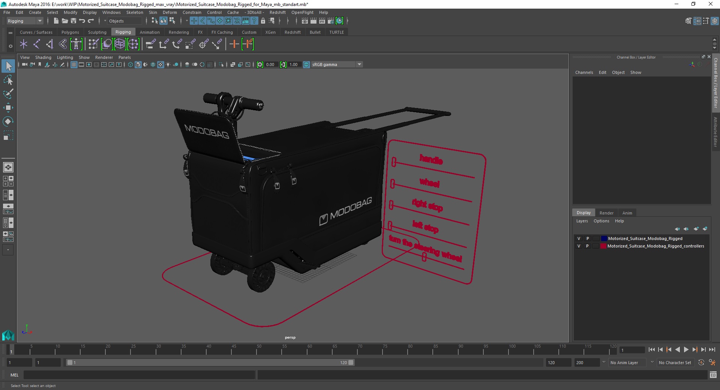Viewport: 720px width, 390px height.
Task: Switch to the Polygons shelf tab
Action: click(70, 32)
